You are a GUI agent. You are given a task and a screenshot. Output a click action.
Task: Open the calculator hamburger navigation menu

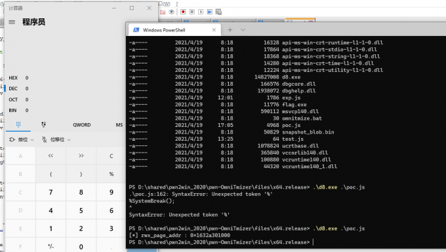coord(12,22)
